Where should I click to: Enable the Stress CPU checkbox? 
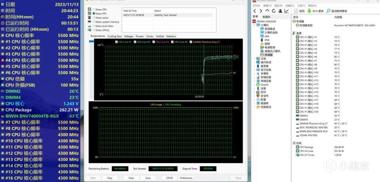pyautogui.click(x=93, y=9)
